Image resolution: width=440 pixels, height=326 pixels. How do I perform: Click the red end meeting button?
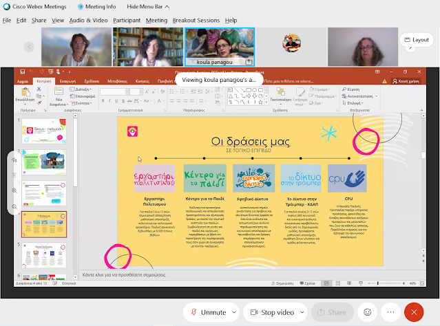(413, 312)
